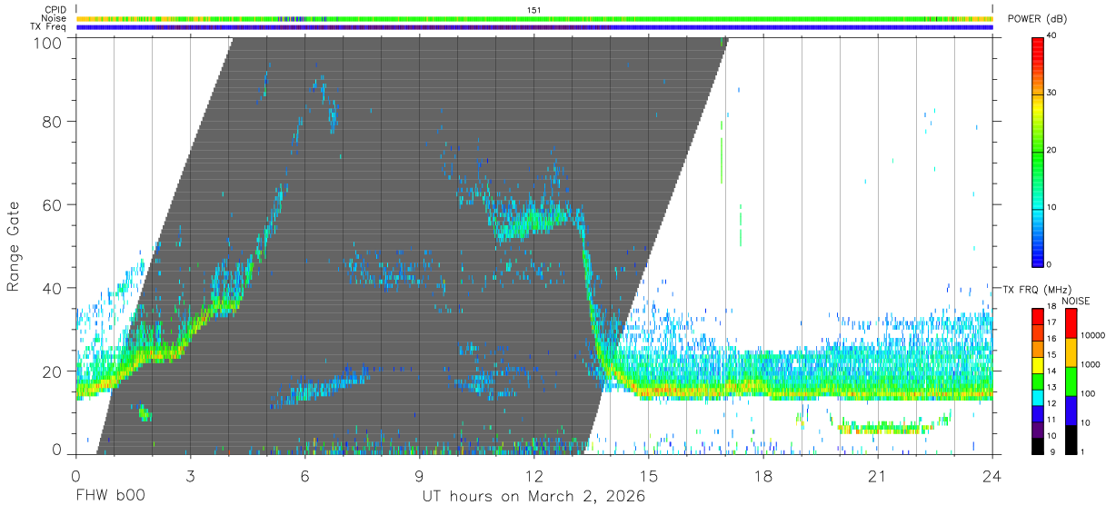Click the "Range Gate" axis title
Screen dimensions: 1116x515
pos(14,246)
